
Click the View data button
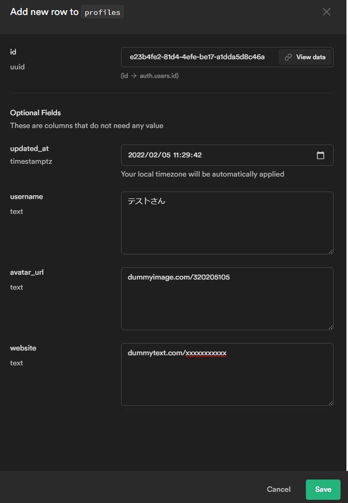point(305,57)
